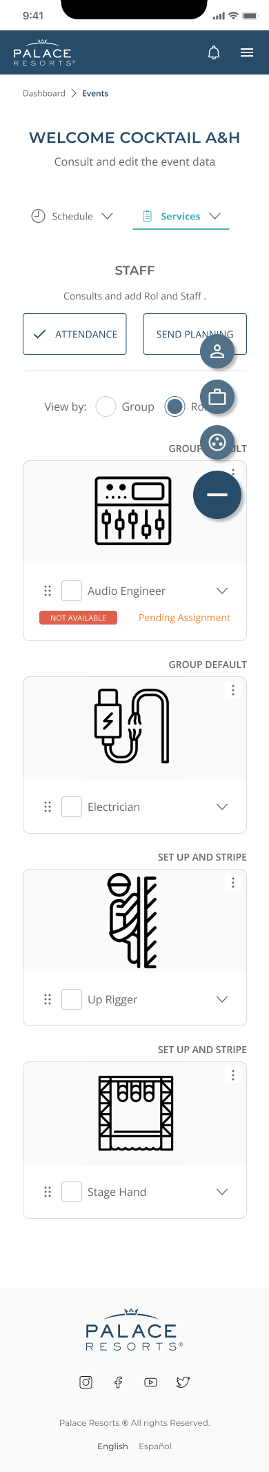The width and height of the screenshot is (269, 1472).
Task: Click the ATTENDANCE button
Action: click(x=74, y=334)
